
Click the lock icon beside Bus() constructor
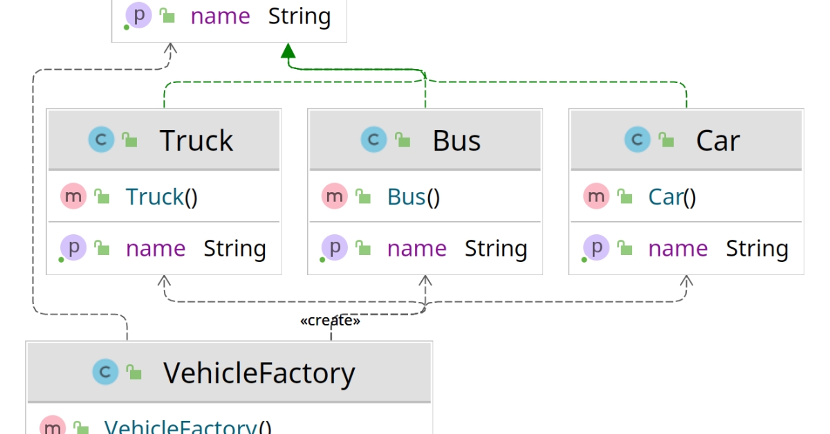[363, 196]
